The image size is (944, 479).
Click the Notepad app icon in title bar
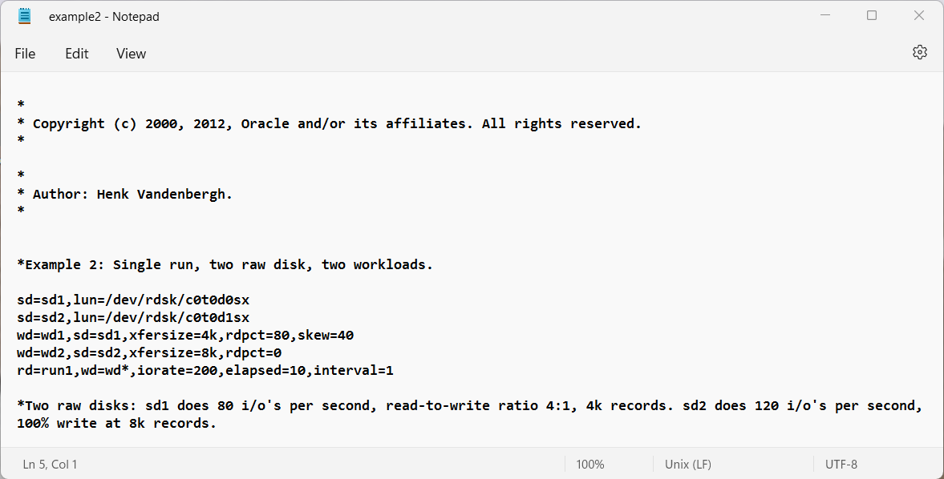pos(24,16)
